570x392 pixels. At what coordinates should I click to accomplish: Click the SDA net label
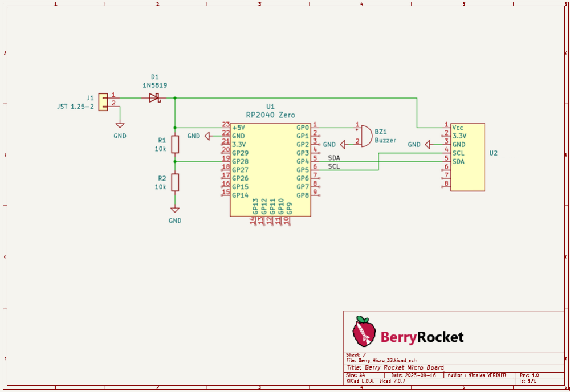point(334,158)
